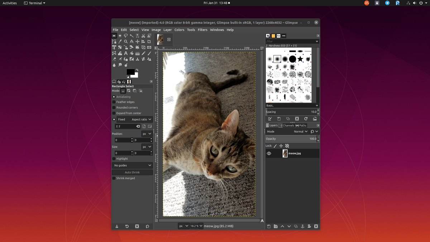Open Position units px dropdown
Image resolution: width=430 pixels, height=242 pixels.
(x=147, y=134)
